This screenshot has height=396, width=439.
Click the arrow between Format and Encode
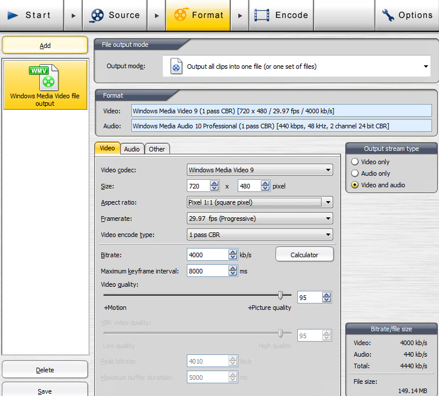pos(240,16)
